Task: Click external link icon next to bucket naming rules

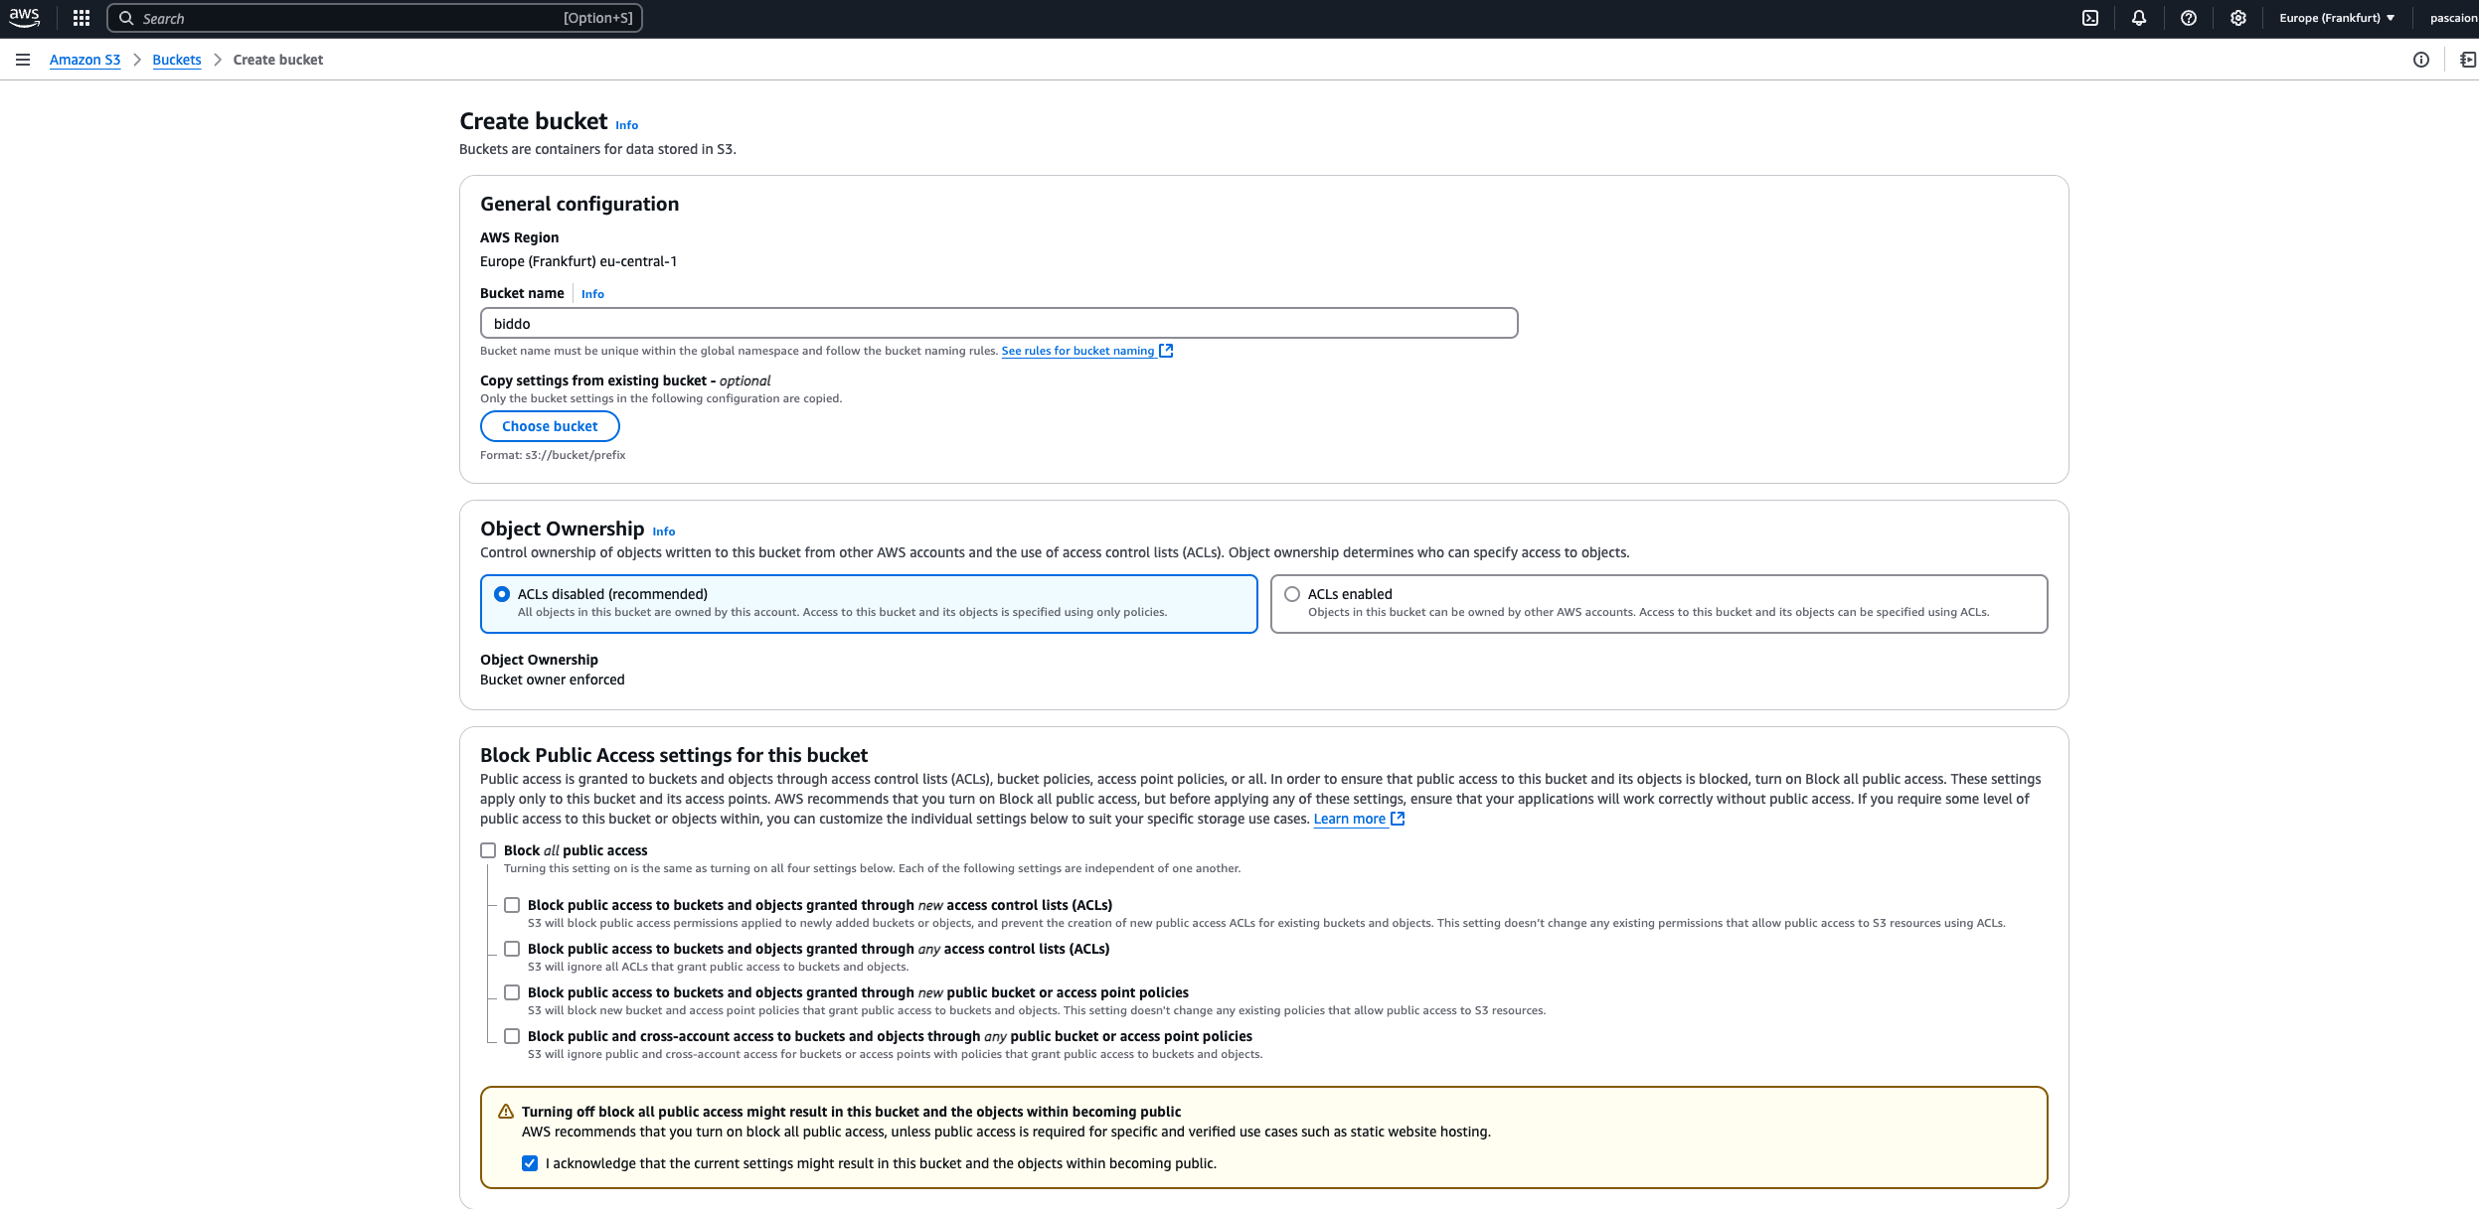Action: click(1167, 351)
